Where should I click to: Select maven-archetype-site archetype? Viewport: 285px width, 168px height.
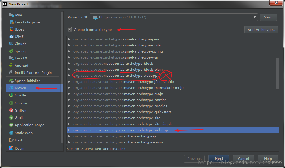[117, 118]
